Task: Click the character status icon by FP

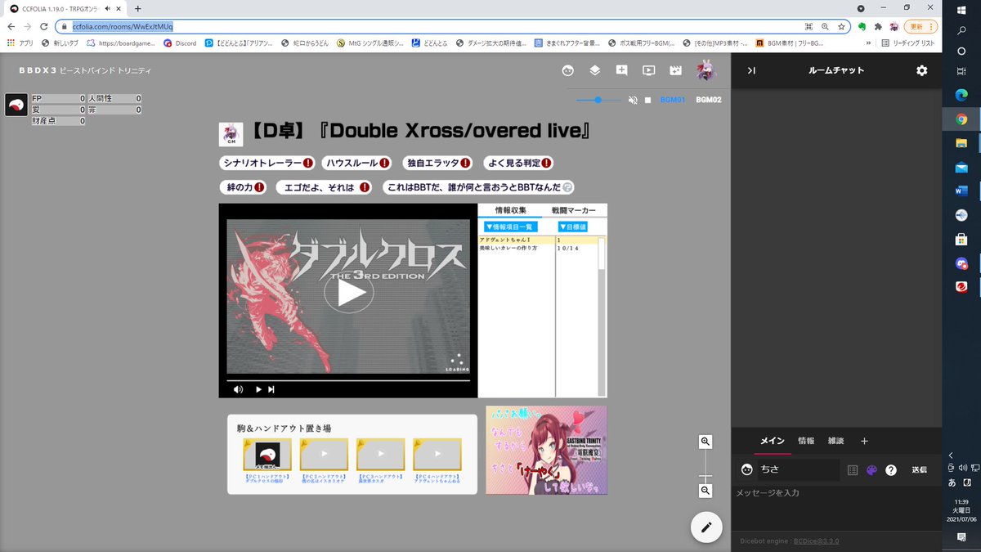Action: click(16, 105)
